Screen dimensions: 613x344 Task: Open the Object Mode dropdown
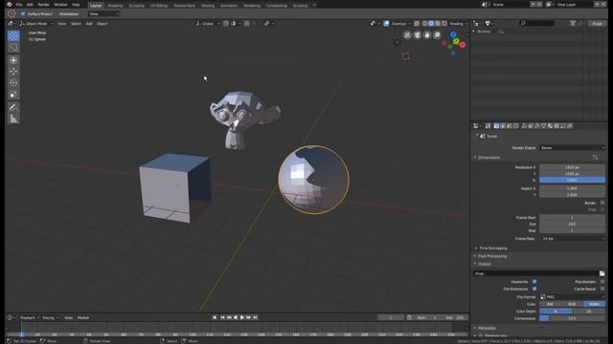point(36,24)
